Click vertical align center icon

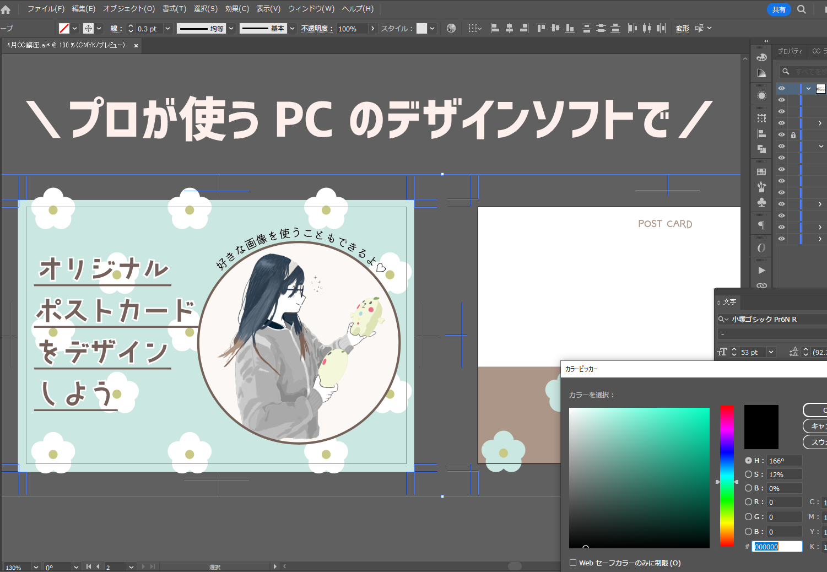pos(555,28)
